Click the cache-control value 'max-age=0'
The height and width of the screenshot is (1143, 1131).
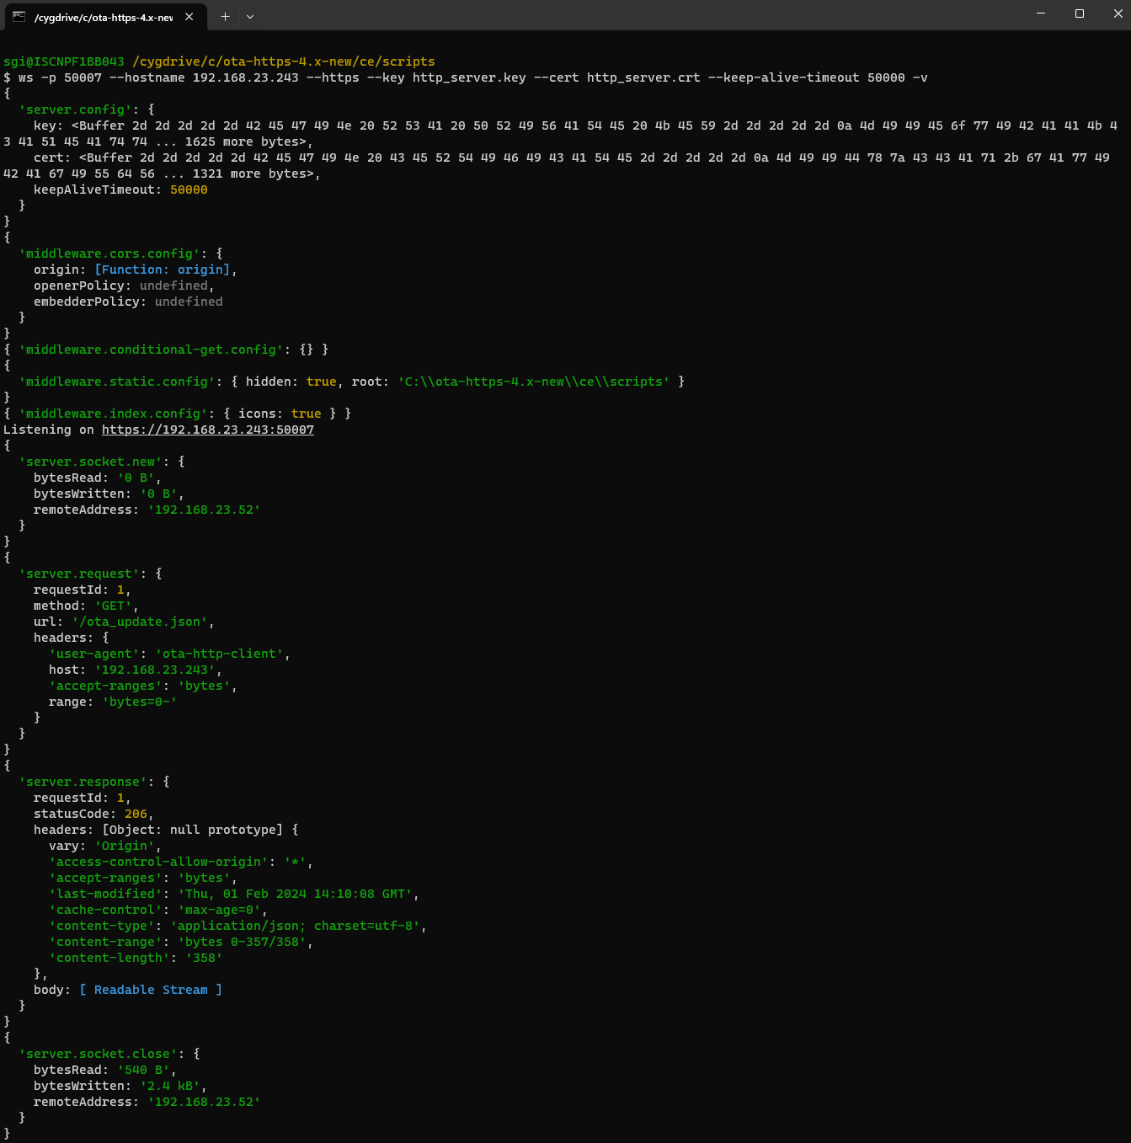coord(220,910)
